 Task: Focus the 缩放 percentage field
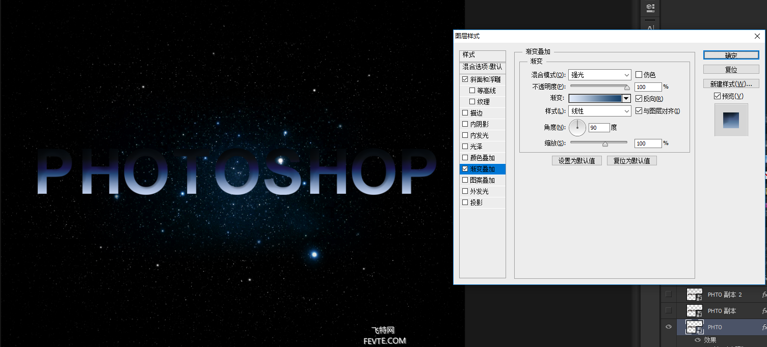tap(648, 143)
